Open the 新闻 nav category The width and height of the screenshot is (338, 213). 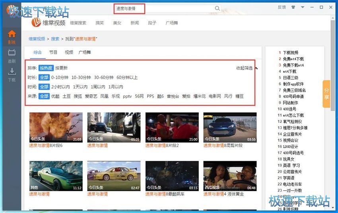(x=134, y=23)
